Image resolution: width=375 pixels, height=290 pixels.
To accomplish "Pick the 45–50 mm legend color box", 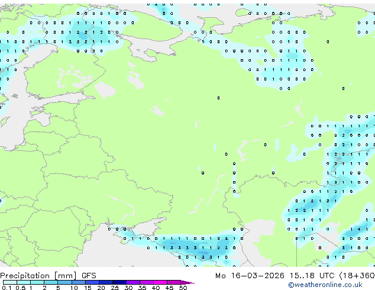I will coord(174,282).
